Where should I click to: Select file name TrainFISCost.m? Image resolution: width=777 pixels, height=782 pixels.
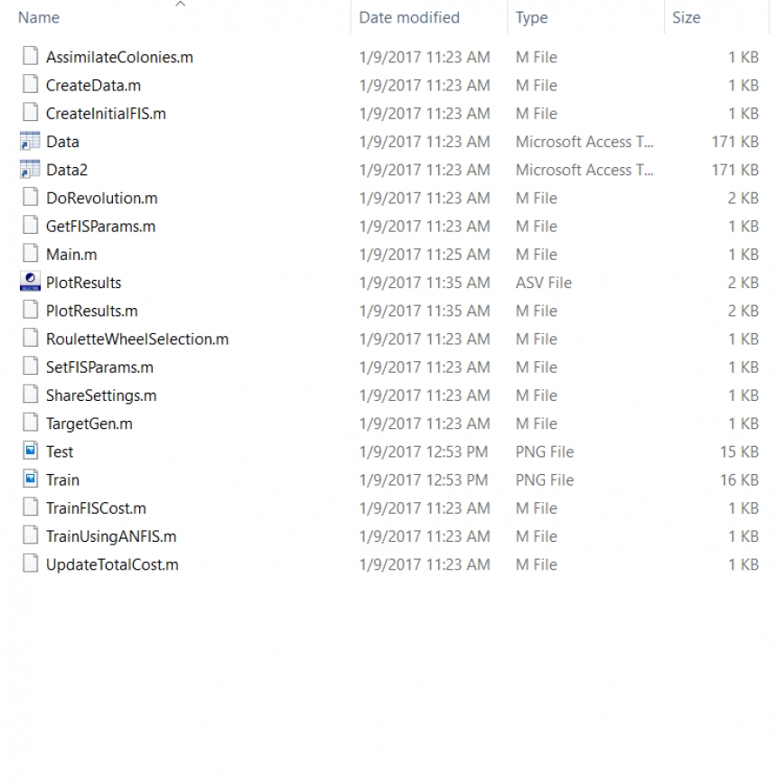coord(96,508)
